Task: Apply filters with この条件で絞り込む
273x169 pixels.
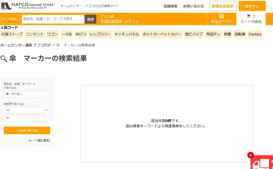Action: coord(27,130)
